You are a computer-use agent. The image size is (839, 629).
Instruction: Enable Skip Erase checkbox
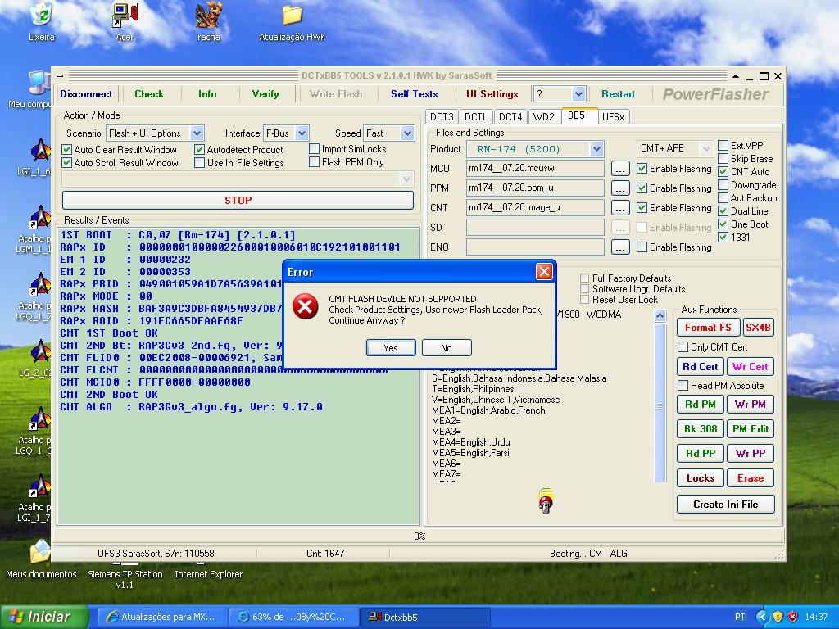723,158
